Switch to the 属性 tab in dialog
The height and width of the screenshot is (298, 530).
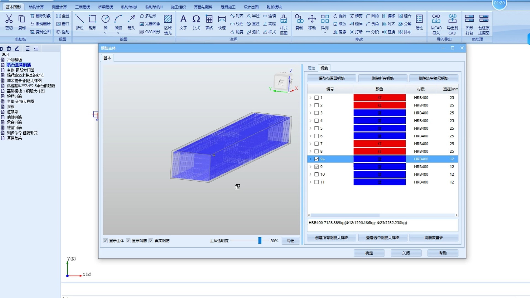tap(311, 68)
